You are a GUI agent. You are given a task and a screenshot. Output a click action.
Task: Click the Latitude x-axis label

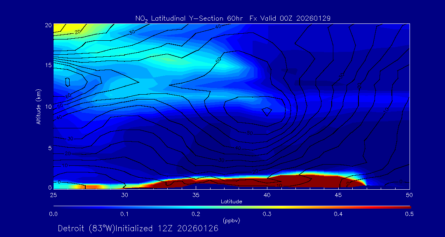click(231, 202)
